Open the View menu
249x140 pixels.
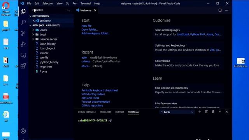(60, 3)
